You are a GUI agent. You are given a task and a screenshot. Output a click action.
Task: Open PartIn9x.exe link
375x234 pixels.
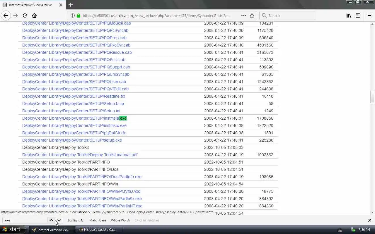82,199
